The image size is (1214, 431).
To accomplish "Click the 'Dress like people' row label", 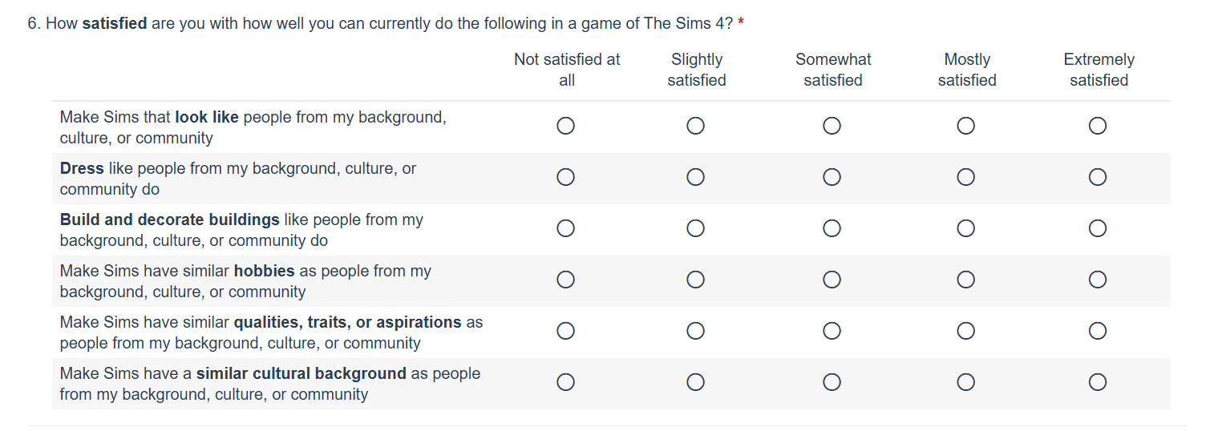I will tap(238, 179).
